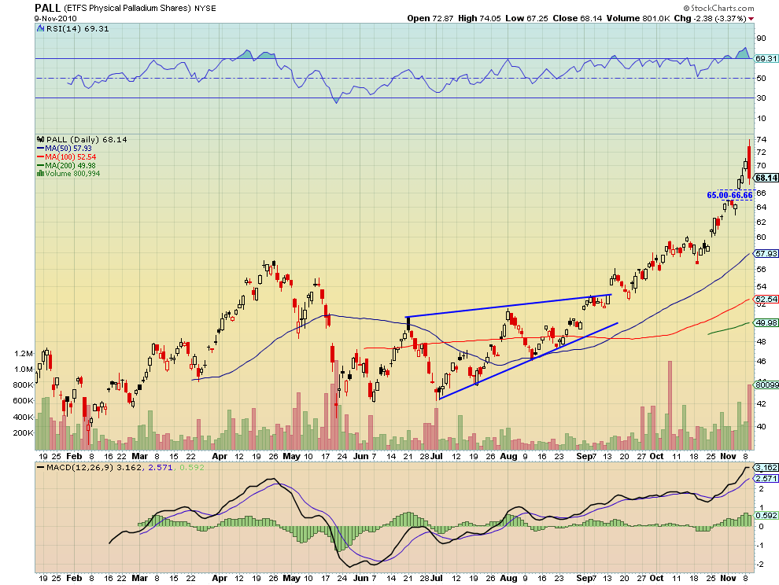Click the Open 72.87 header value
Image resolution: width=779 pixels, height=585 pixels.
click(x=430, y=18)
